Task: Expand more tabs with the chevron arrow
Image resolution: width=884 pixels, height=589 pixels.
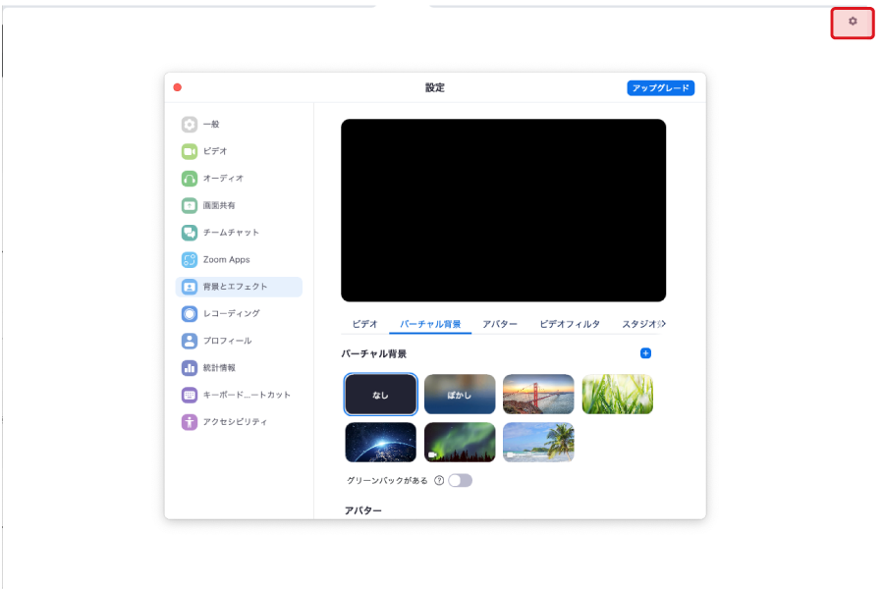Action: (x=662, y=324)
